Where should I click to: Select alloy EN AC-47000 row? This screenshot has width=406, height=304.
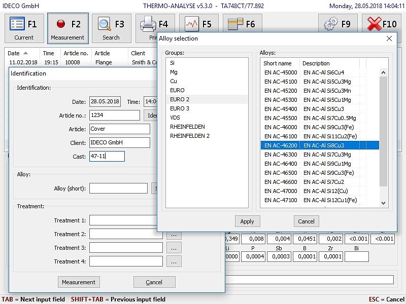coord(281,191)
